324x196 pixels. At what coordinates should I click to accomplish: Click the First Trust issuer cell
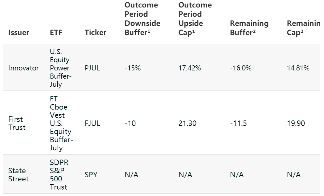17,124
